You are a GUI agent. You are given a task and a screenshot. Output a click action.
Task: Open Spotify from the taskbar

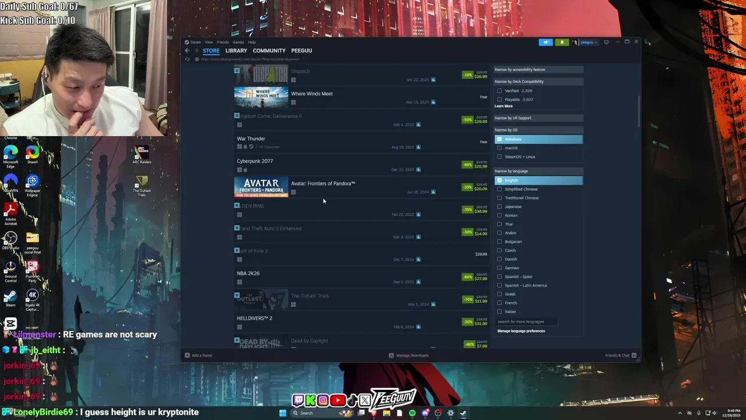coord(412,413)
